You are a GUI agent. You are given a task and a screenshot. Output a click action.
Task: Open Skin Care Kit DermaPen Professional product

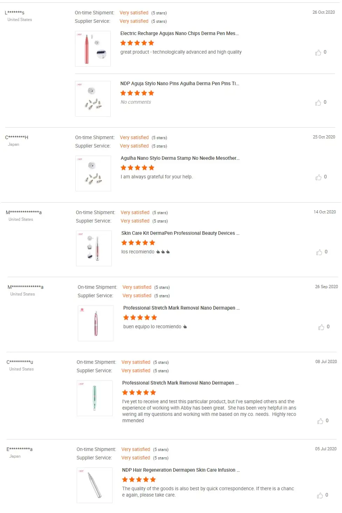coord(180,233)
